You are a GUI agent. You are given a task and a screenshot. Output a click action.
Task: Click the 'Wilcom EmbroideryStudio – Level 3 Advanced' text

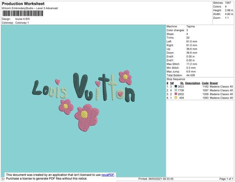pyautogui.click(x=30, y=8)
